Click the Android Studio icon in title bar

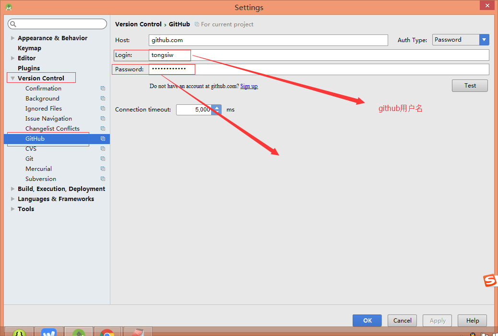pyautogui.click(x=9, y=7)
